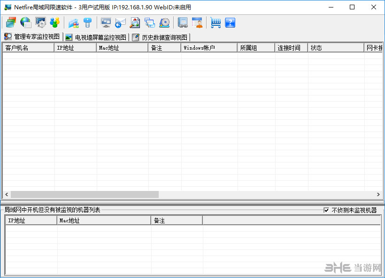Toggle the 不侦测未监视机器 checkbox
Screen dimensions: 385x278
(x=326, y=210)
